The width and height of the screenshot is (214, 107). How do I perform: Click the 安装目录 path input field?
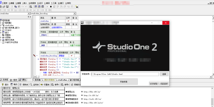point(125,74)
